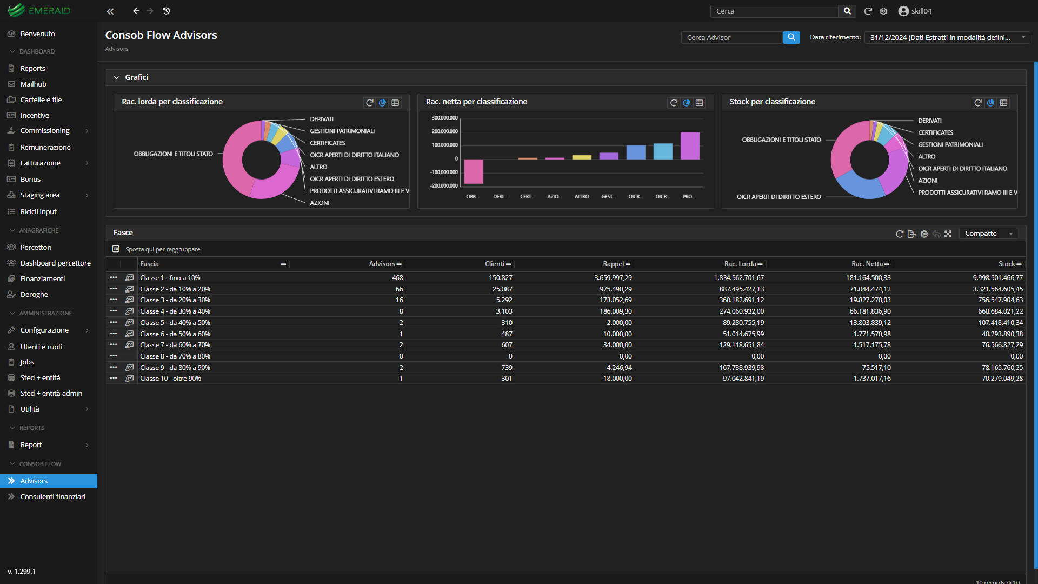Click the Stock value 9.998.501.466,77

(x=997, y=277)
